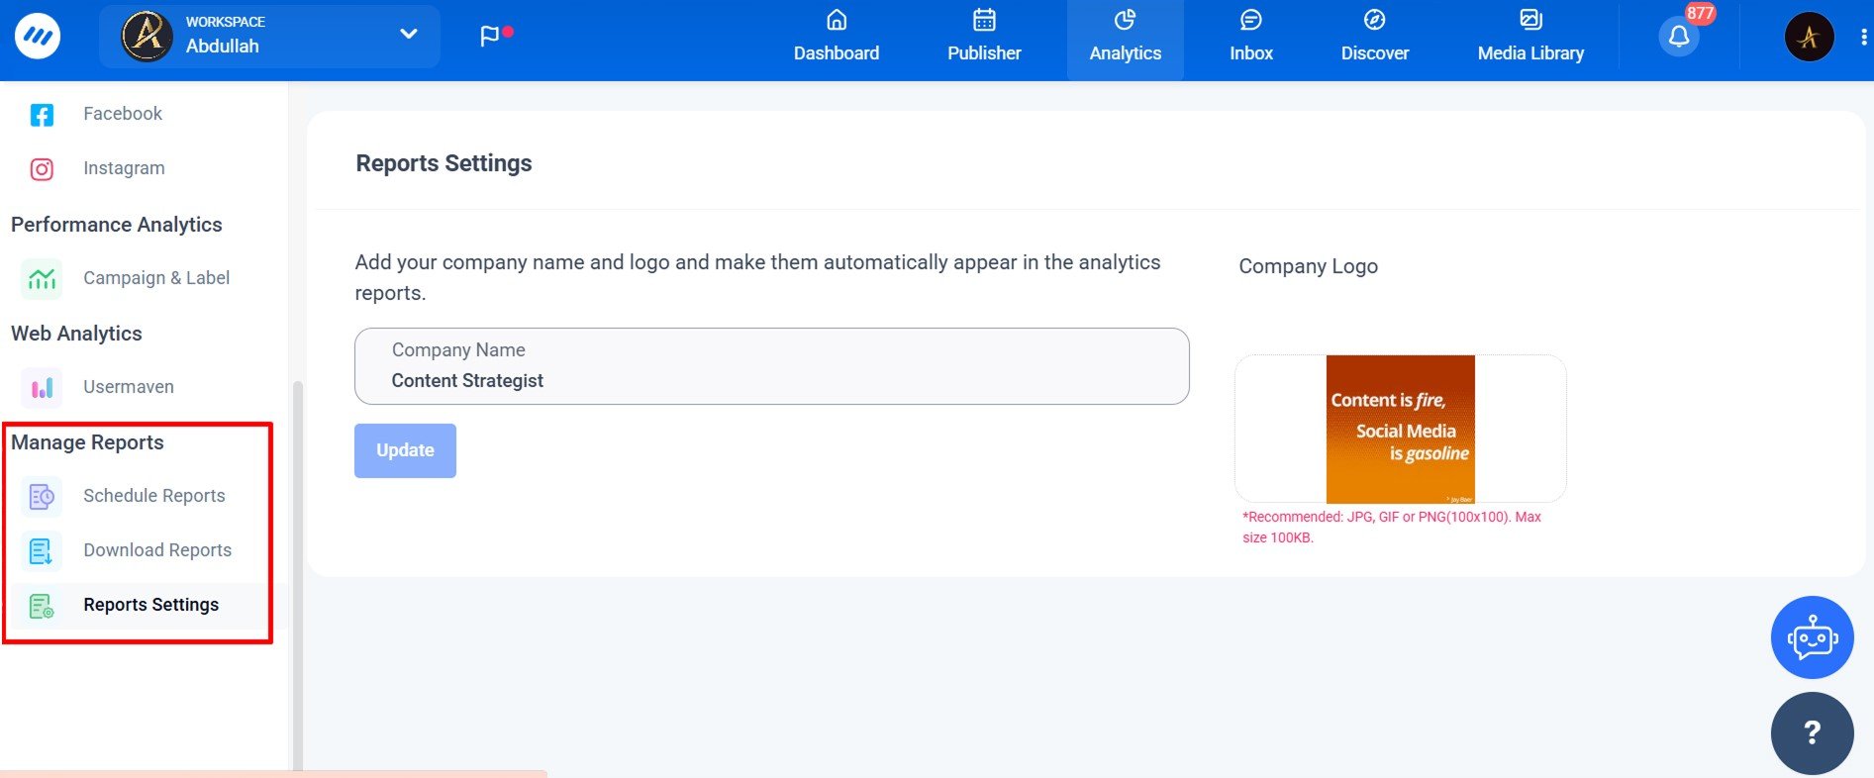Click the help question mark button
Image resolution: width=1874 pixels, height=778 pixels.
[1812, 732]
